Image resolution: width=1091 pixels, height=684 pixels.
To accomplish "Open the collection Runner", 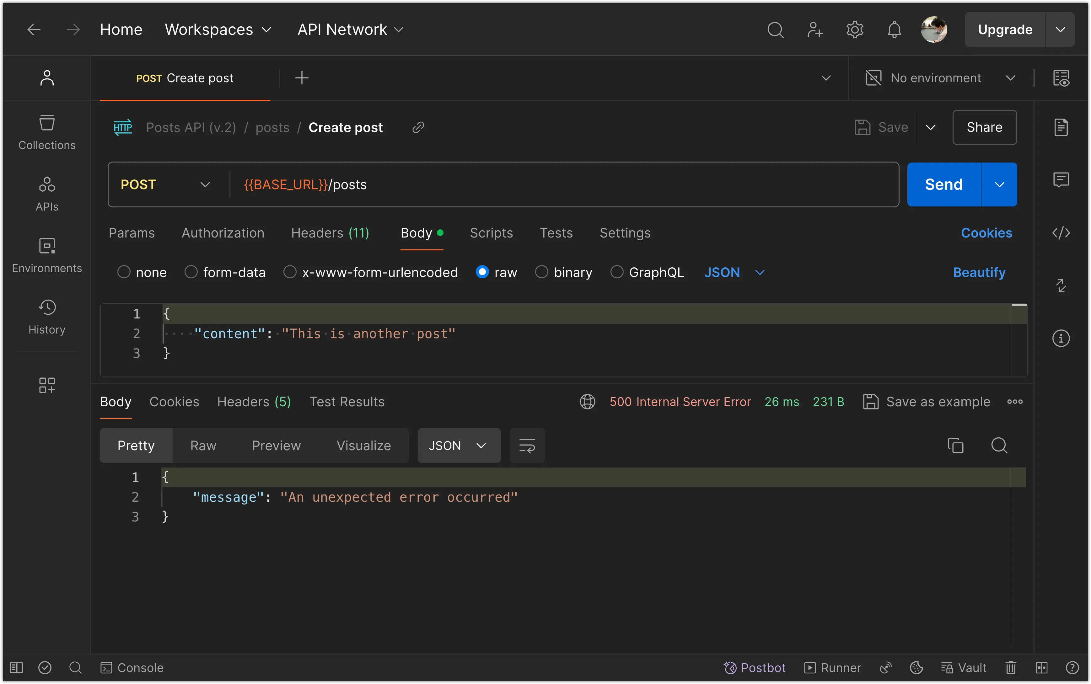I will [x=833, y=668].
